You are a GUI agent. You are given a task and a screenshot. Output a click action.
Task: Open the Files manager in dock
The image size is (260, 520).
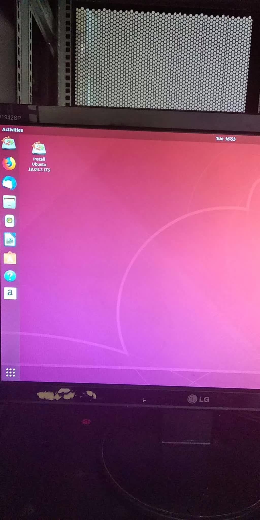[x=9, y=202]
